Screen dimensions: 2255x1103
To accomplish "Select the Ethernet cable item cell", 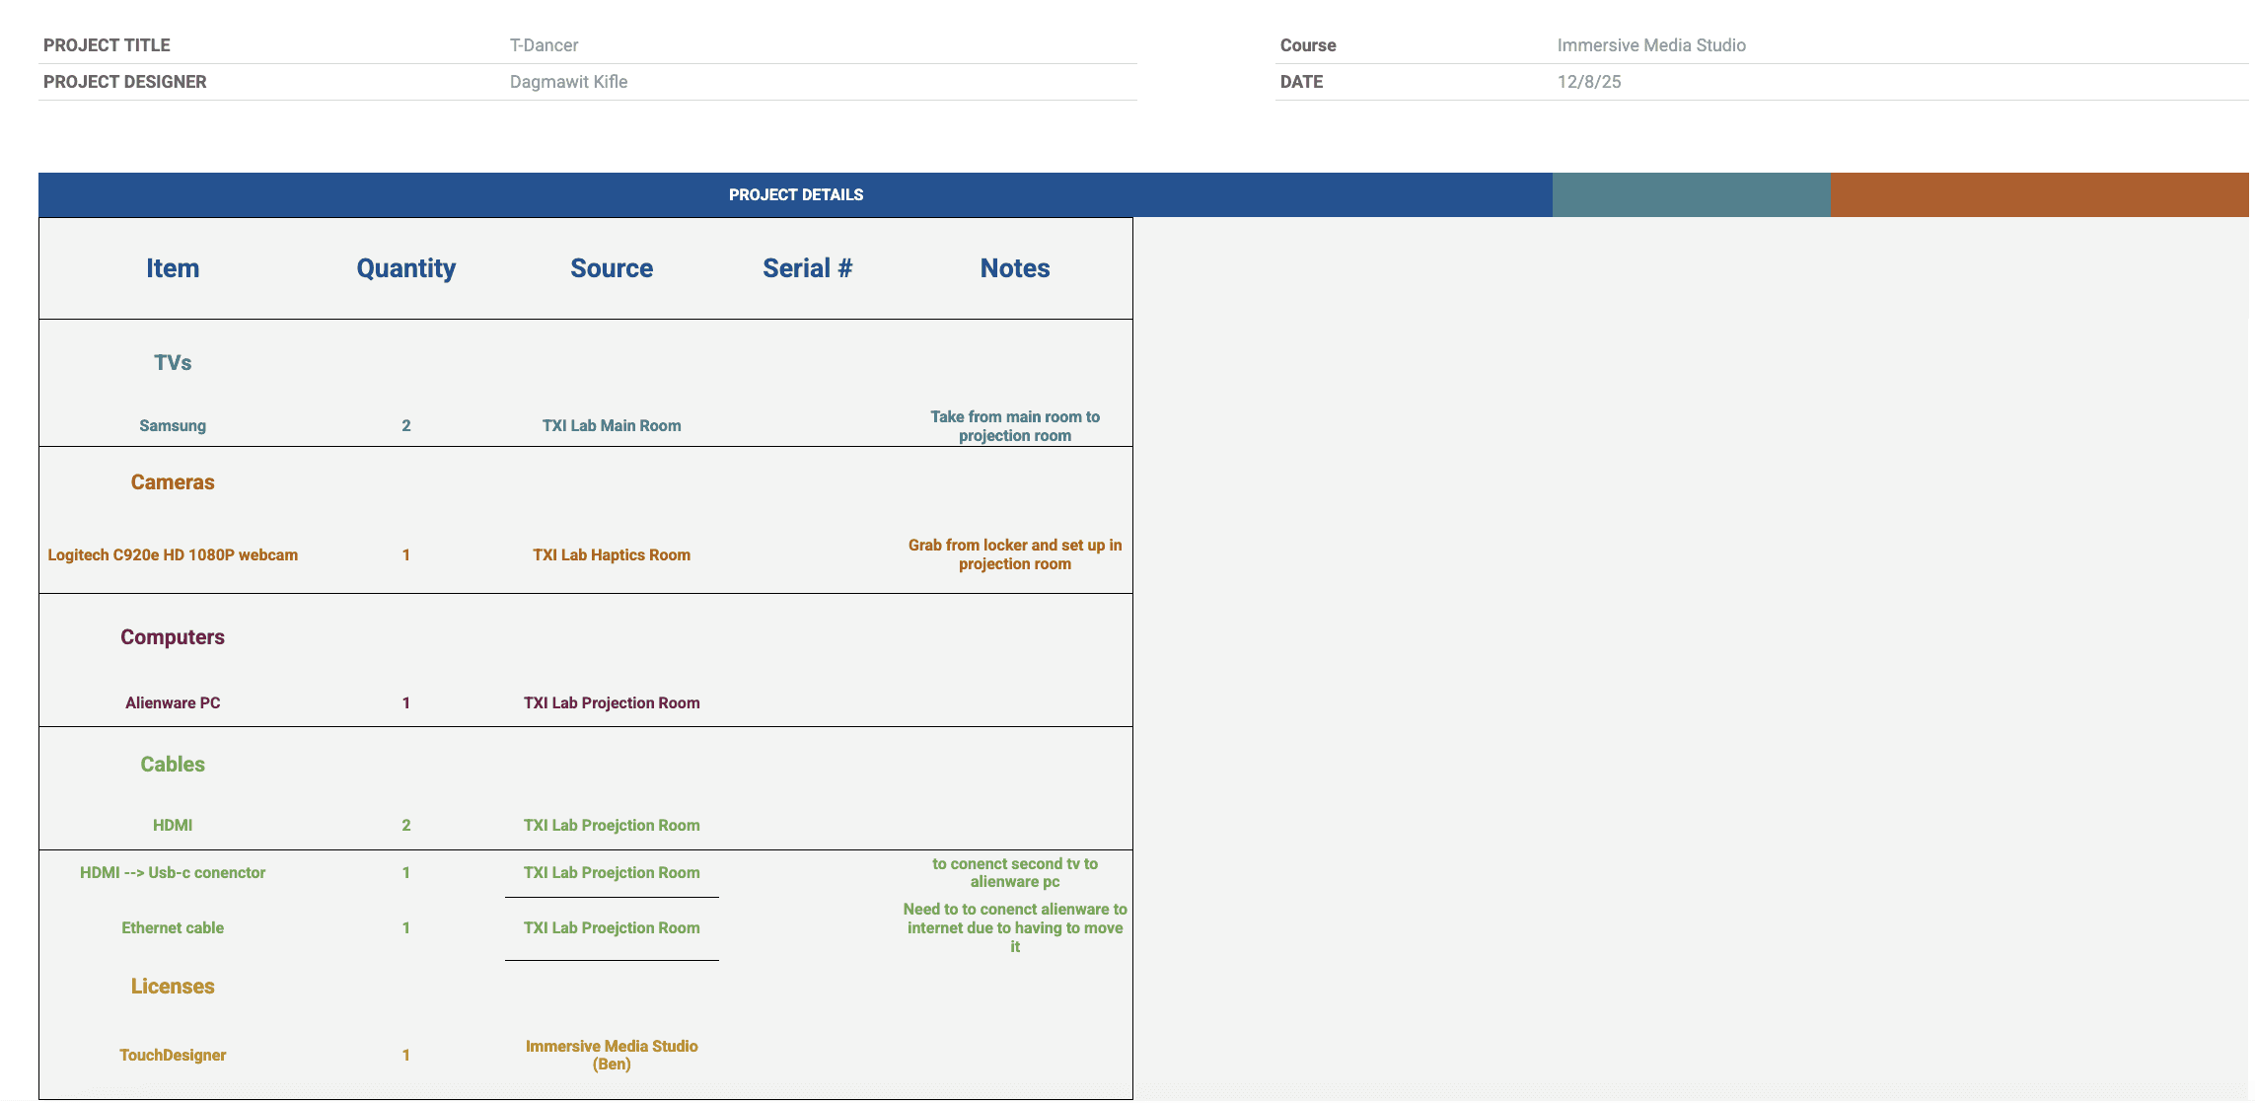I will pos(173,928).
